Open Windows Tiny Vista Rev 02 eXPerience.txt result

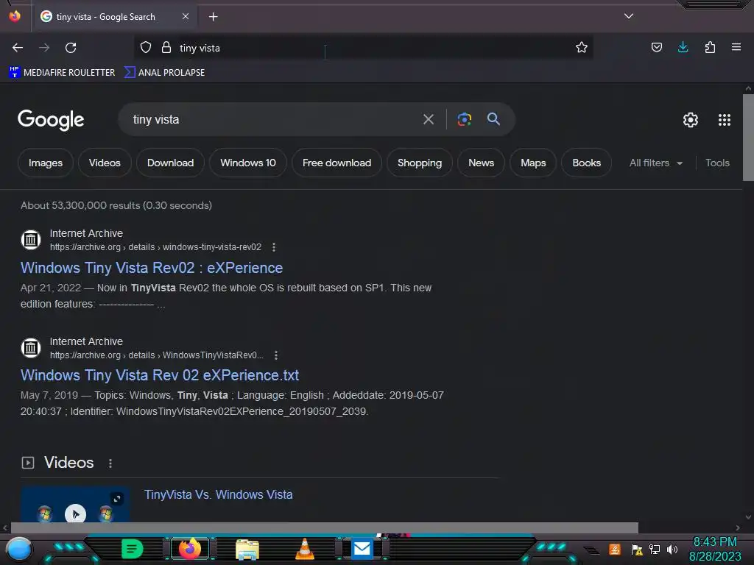tap(160, 375)
